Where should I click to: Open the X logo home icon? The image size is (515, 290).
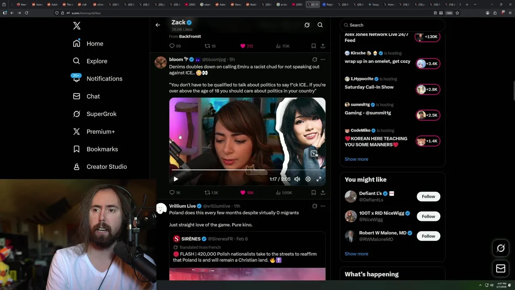pos(77,26)
